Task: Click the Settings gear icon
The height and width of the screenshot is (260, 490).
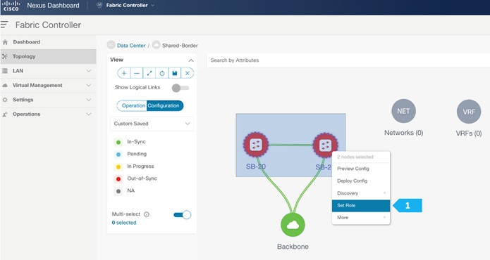Action: click(5, 100)
